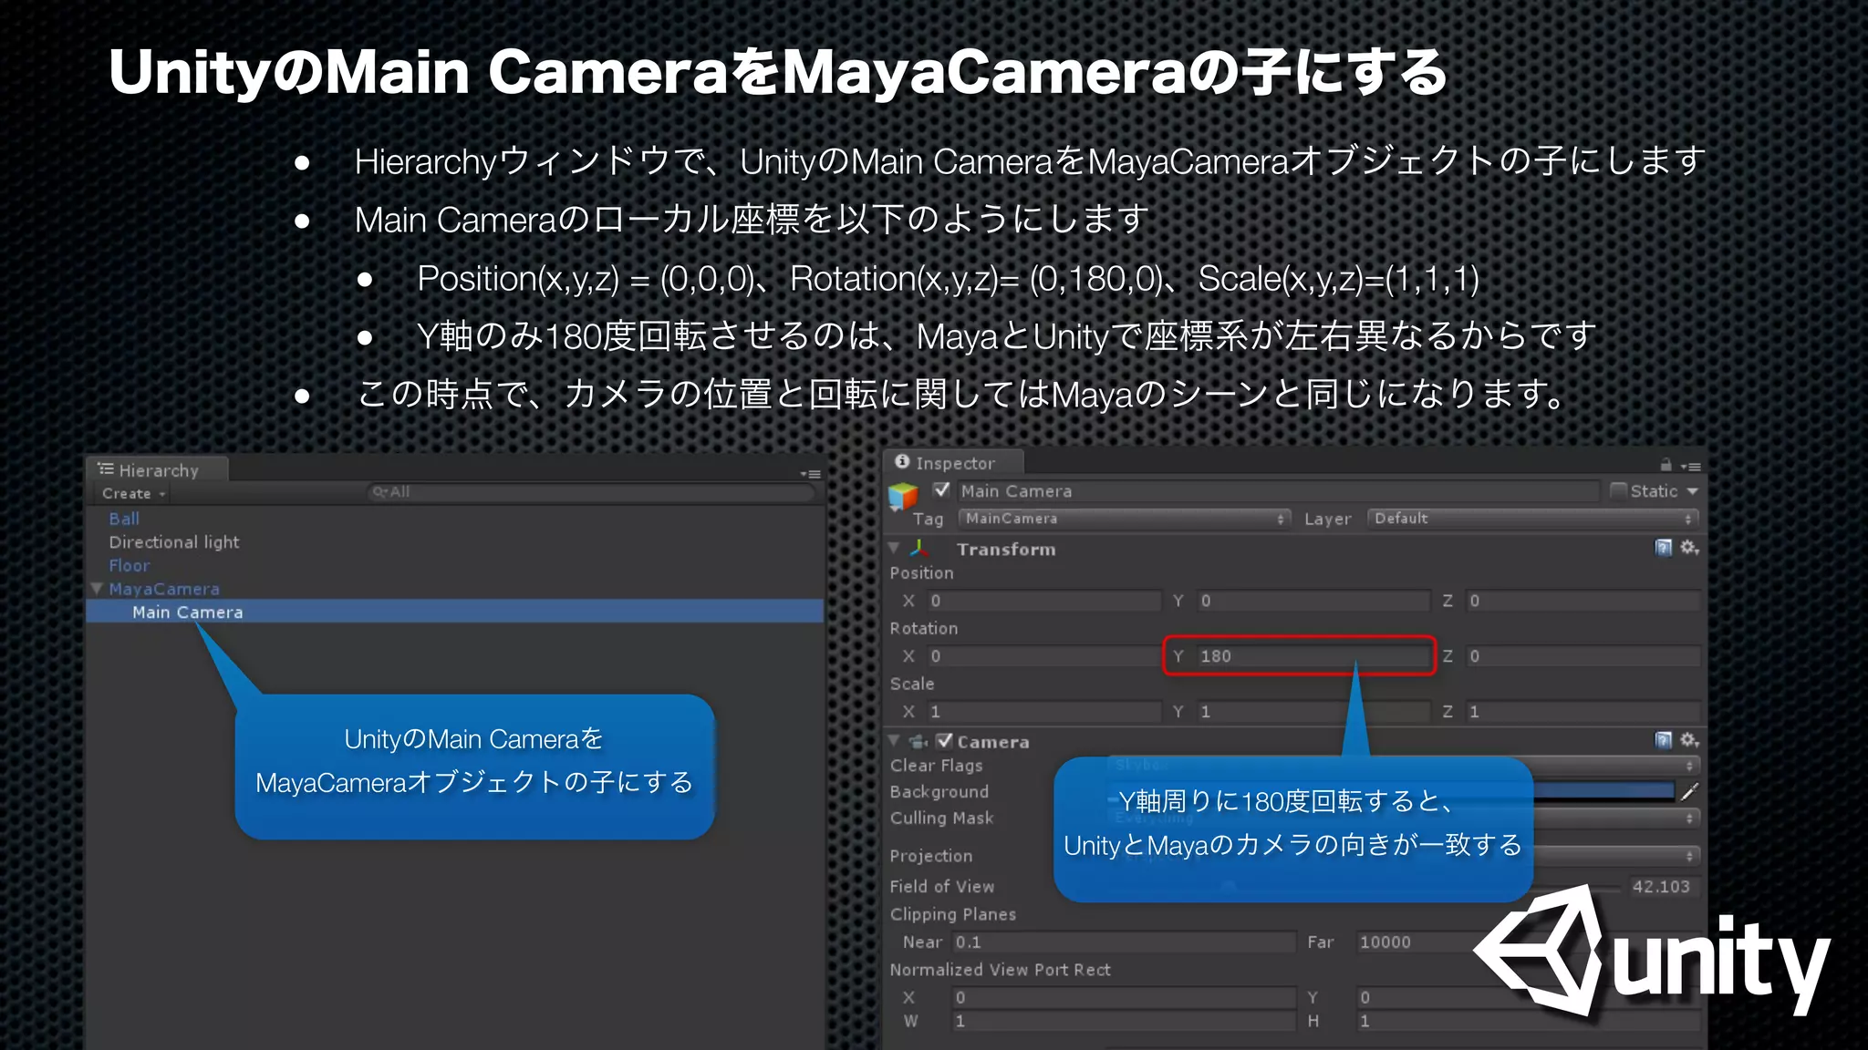Open the Static dropdown arrow

[1693, 491]
